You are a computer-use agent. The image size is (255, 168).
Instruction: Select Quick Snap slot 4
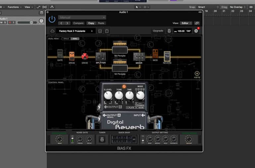coord(129,138)
